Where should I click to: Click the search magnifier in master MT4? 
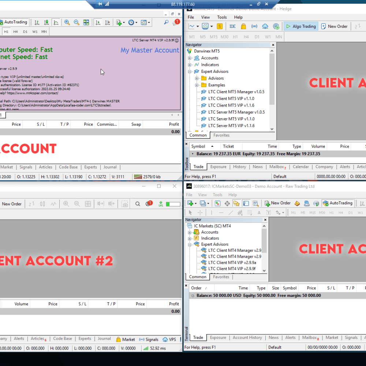pos(166,22)
